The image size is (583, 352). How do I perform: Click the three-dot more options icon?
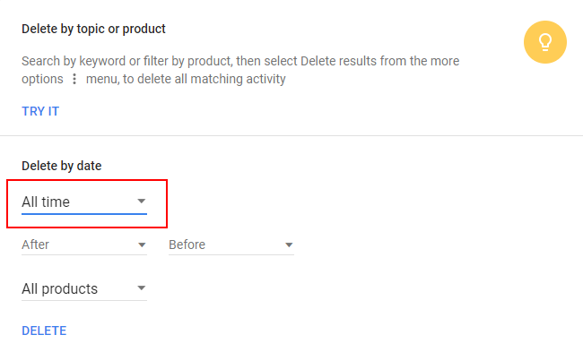coord(74,79)
